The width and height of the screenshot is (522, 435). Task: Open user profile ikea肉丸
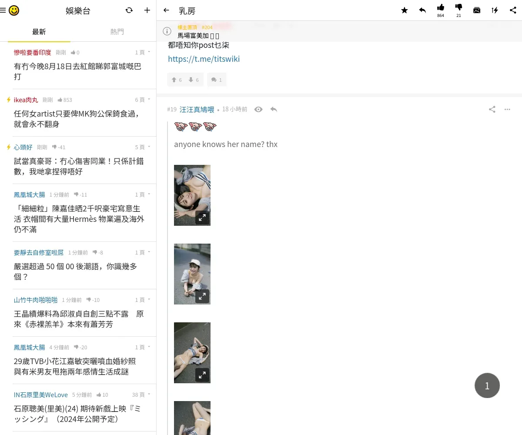(x=26, y=100)
